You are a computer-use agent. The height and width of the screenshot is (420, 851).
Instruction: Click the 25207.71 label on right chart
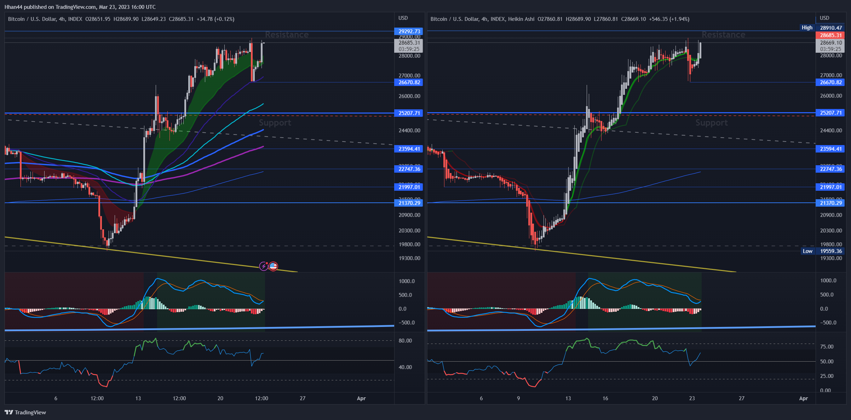(x=830, y=113)
